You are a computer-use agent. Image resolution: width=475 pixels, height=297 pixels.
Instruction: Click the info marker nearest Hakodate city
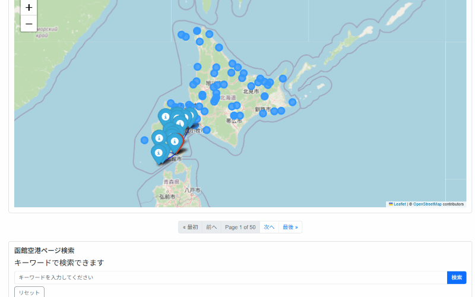(x=159, y=152)
